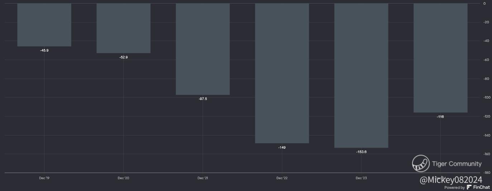Select the Dec '20 bar

point(123,28)
